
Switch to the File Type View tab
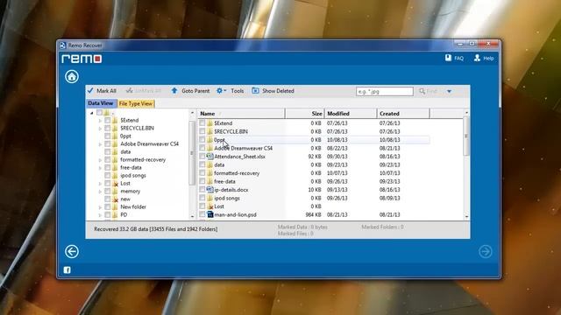136,103
